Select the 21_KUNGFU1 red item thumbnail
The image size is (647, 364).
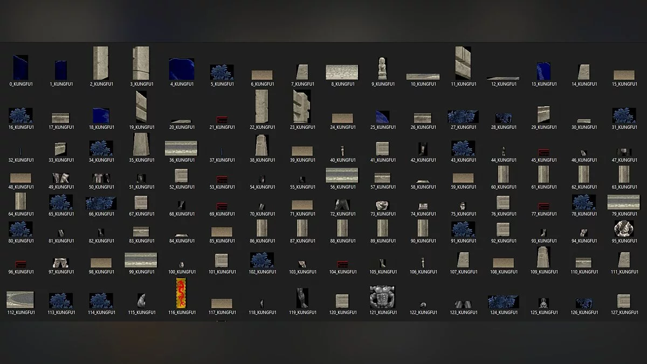click(222, 119)
